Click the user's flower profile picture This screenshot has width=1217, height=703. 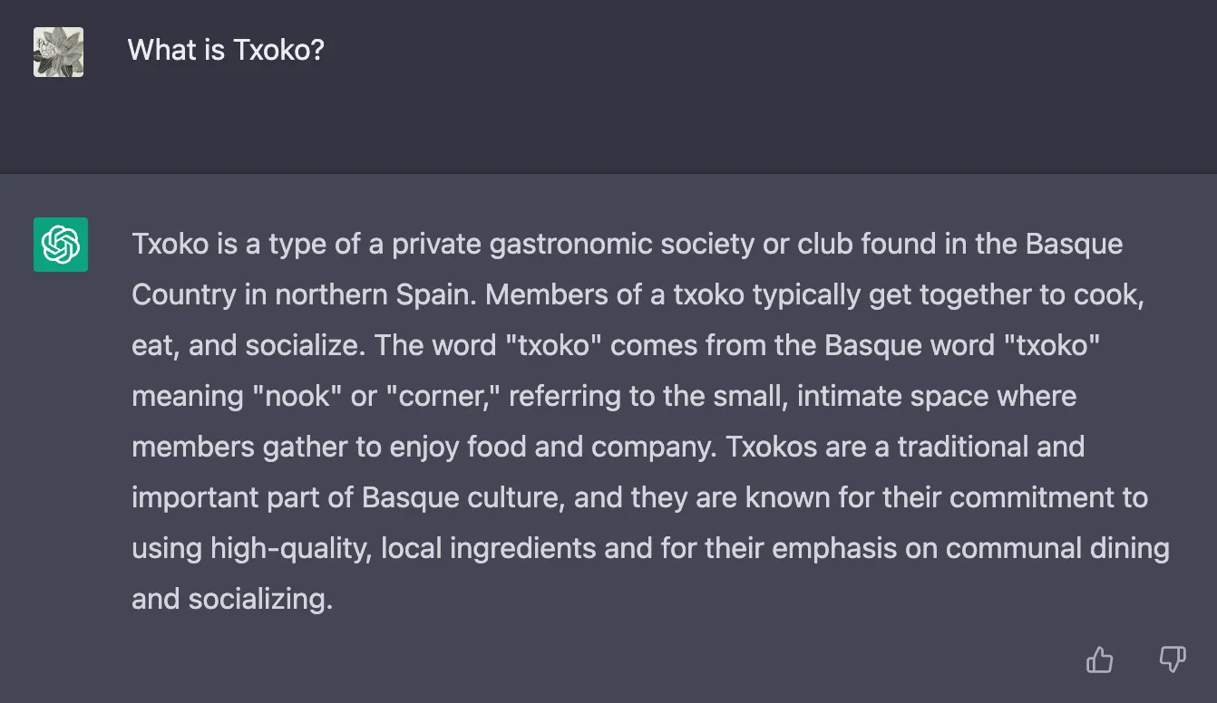[x=58, y=52]
